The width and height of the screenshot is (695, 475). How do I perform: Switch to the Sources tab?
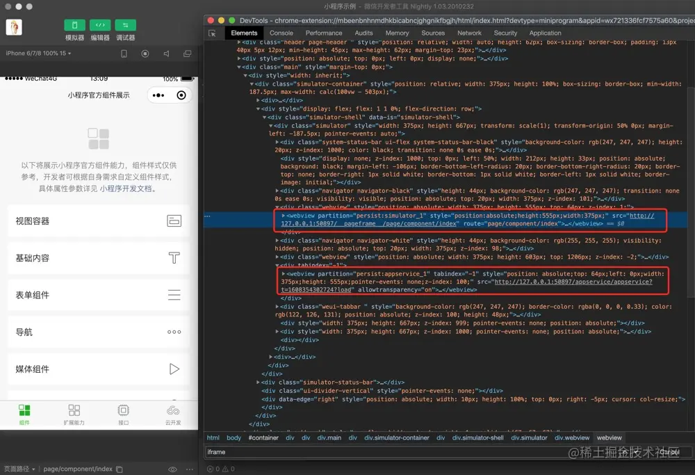tap(433, 33)
